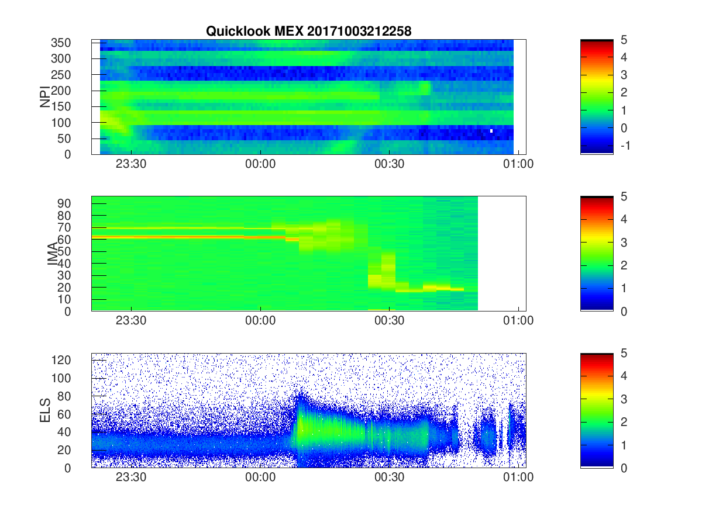This screenshot has width=702, height=526.
Task: Click 01:00 time label under IMA plot
Action: [x=519, y=321]
